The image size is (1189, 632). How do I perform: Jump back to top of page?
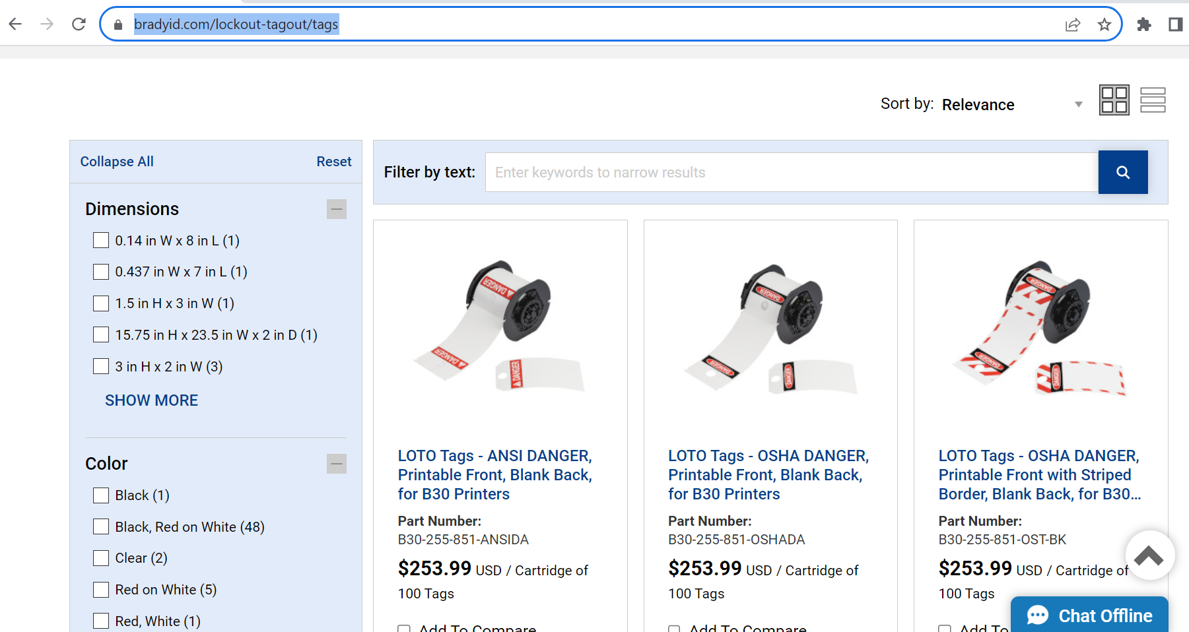point(1149,555)
